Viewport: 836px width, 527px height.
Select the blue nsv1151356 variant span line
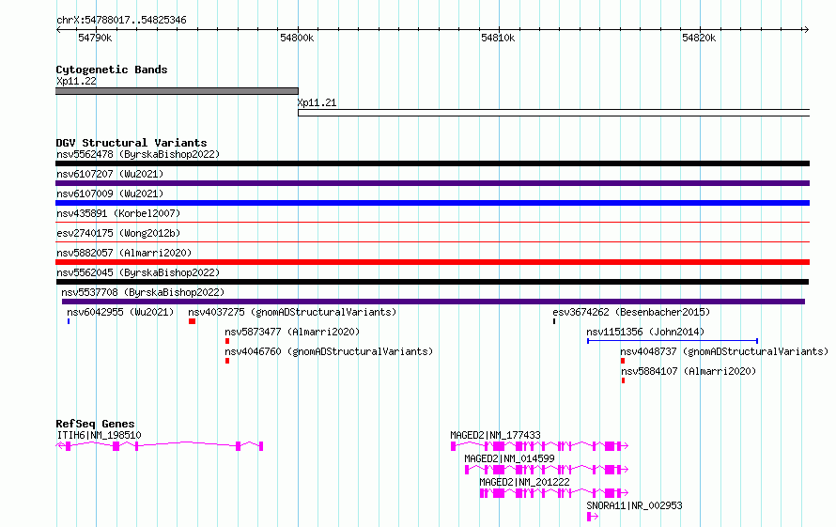(673, 341)
